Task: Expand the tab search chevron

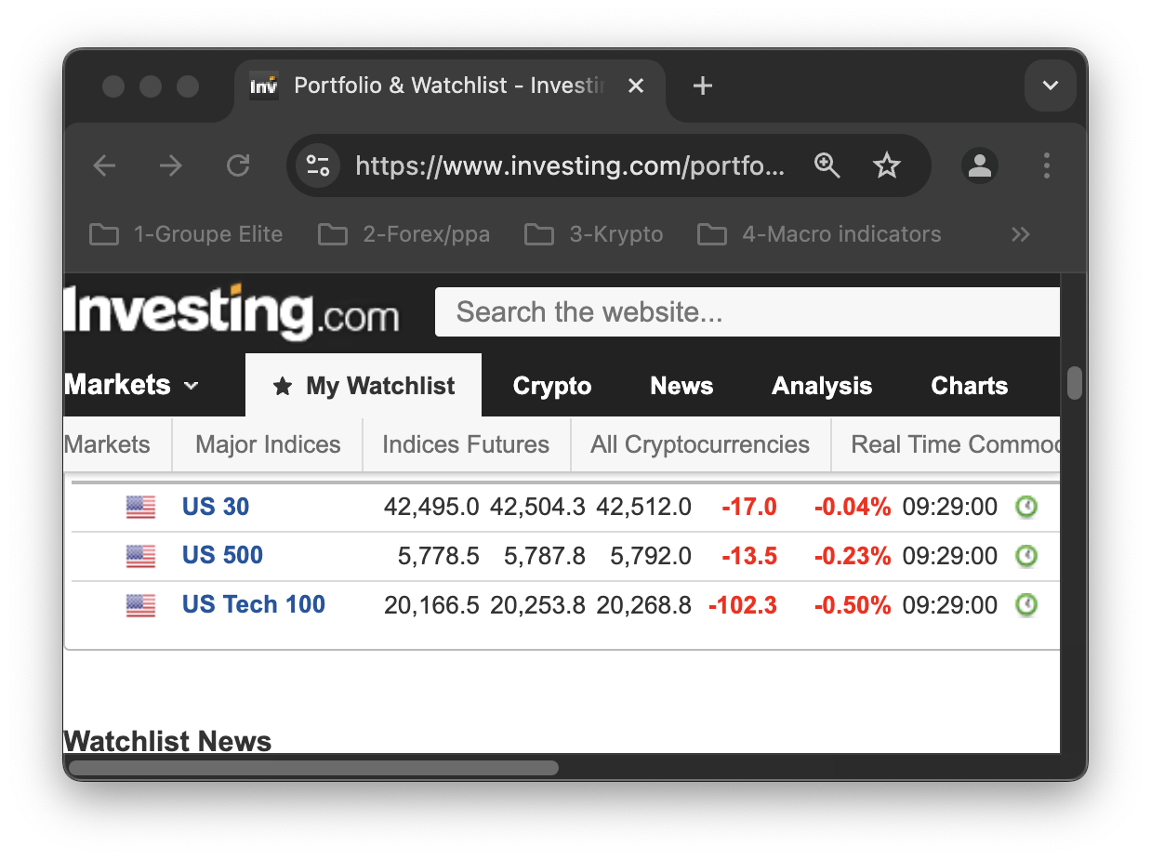Action: [1051, 86]
